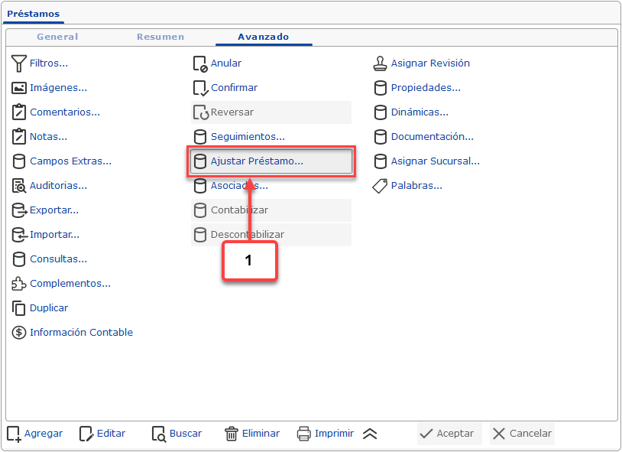Screen dimensions: 622x452
Task: Click the Imprimir printer icon
Action: pos(304,434)
